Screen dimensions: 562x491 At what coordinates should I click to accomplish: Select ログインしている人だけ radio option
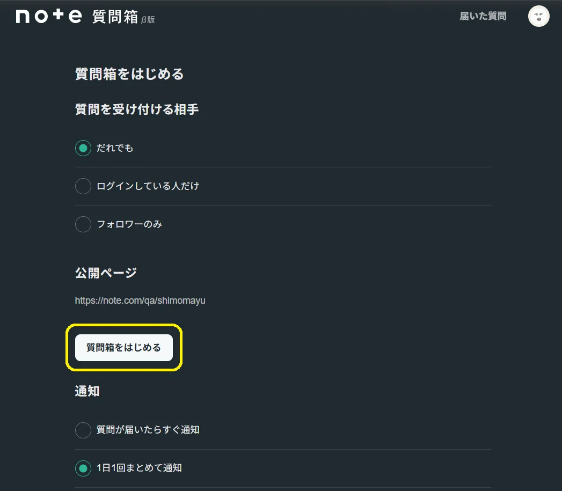point(83,186)
